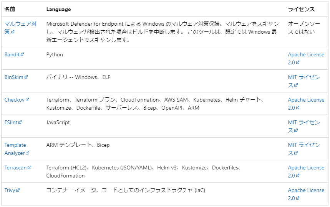Click the external-link icon after Checkov

(27, 100)
